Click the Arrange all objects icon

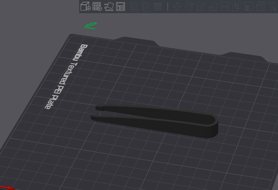120,6
